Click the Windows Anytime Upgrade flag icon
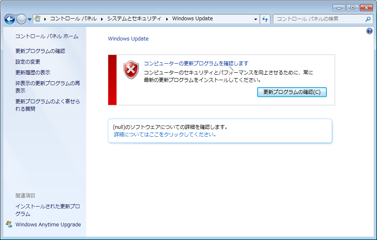 [x=9, y=224]
